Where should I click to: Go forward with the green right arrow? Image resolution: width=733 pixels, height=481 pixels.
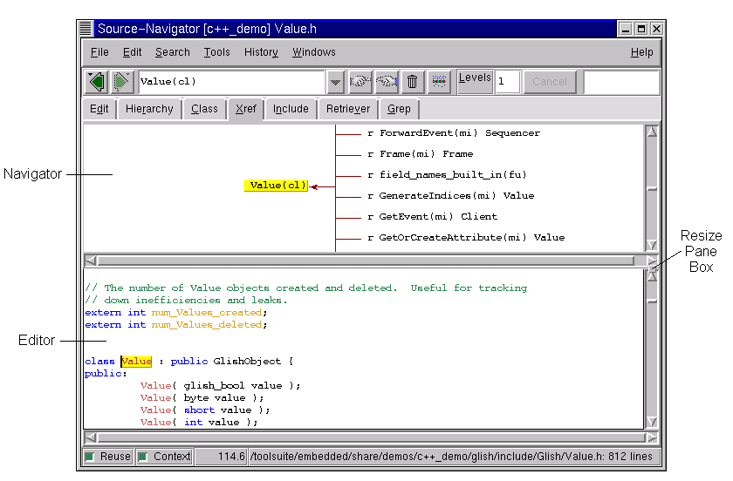pyautogui.click(x=122, y=82)
